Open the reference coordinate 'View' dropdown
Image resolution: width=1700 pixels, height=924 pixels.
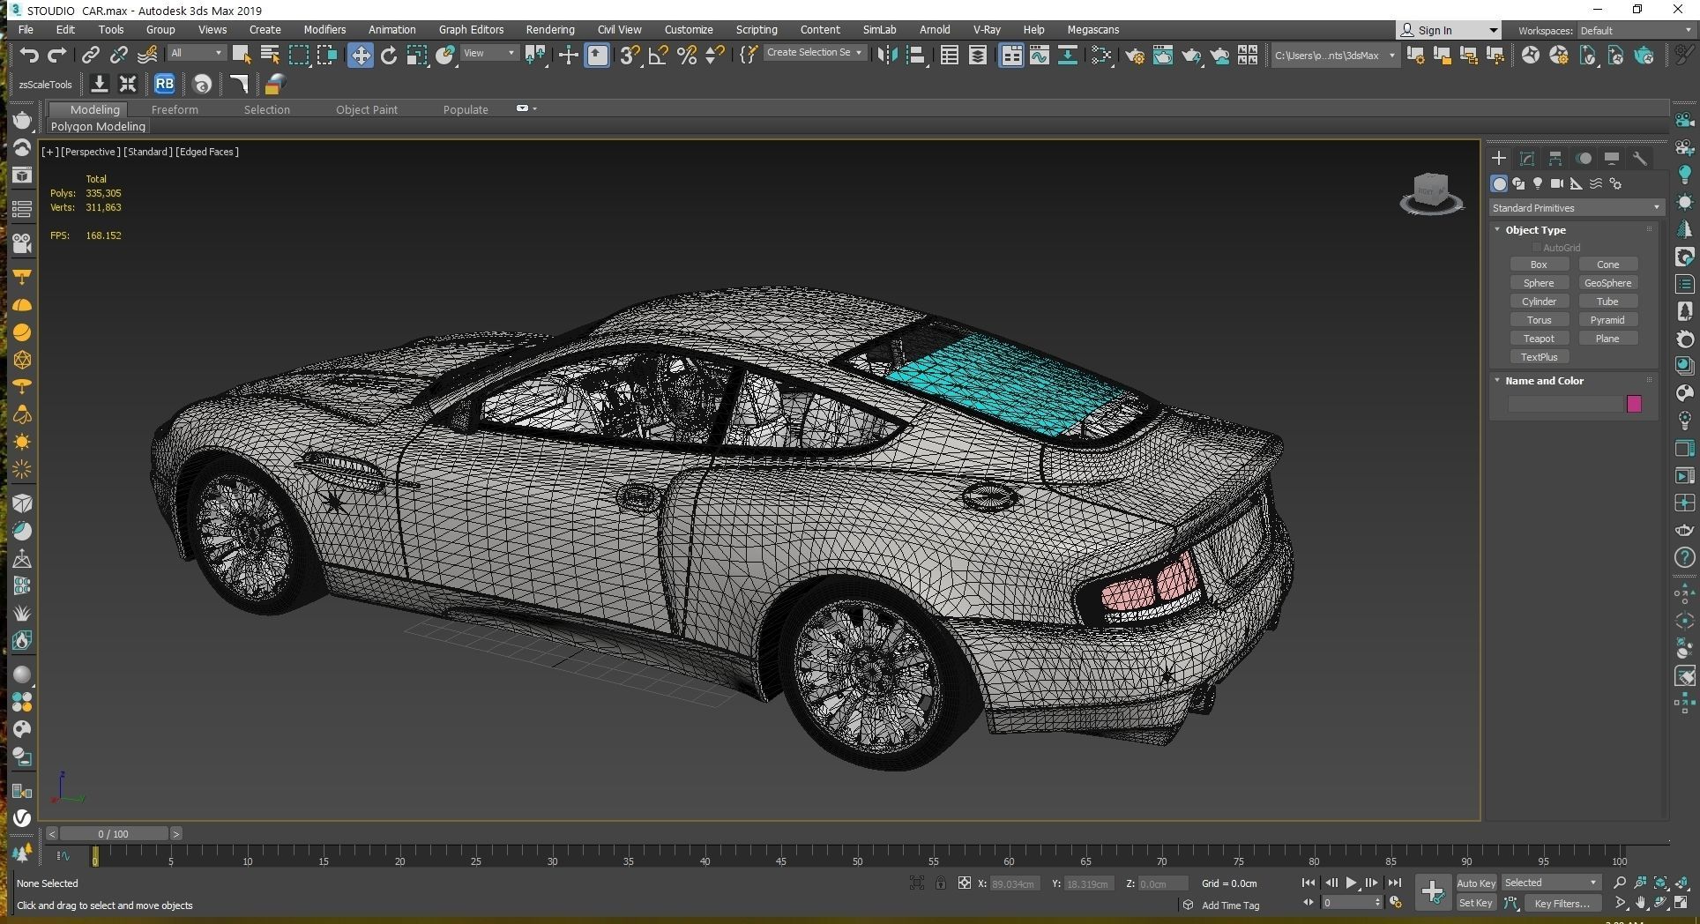coord(489,53)
